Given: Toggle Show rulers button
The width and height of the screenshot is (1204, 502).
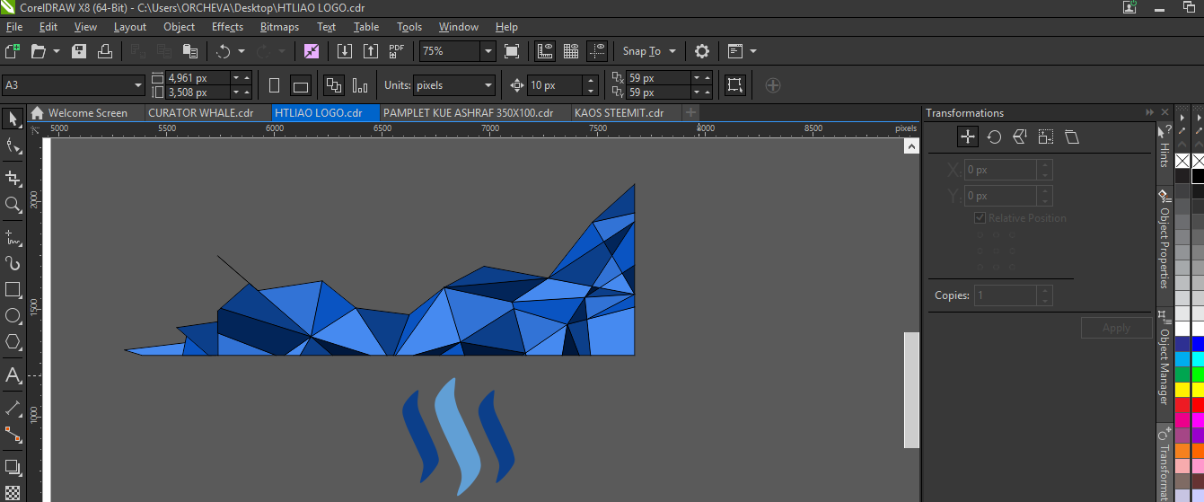Looking at the screenshot, I should coord(544,51).
